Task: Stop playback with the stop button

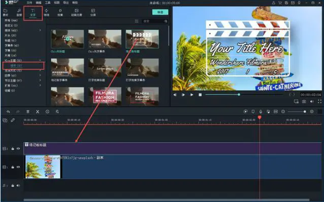Action: tap(200, 94)
